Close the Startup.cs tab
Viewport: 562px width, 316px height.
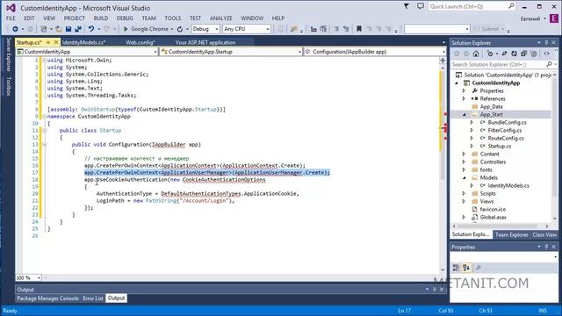(56, 42)
